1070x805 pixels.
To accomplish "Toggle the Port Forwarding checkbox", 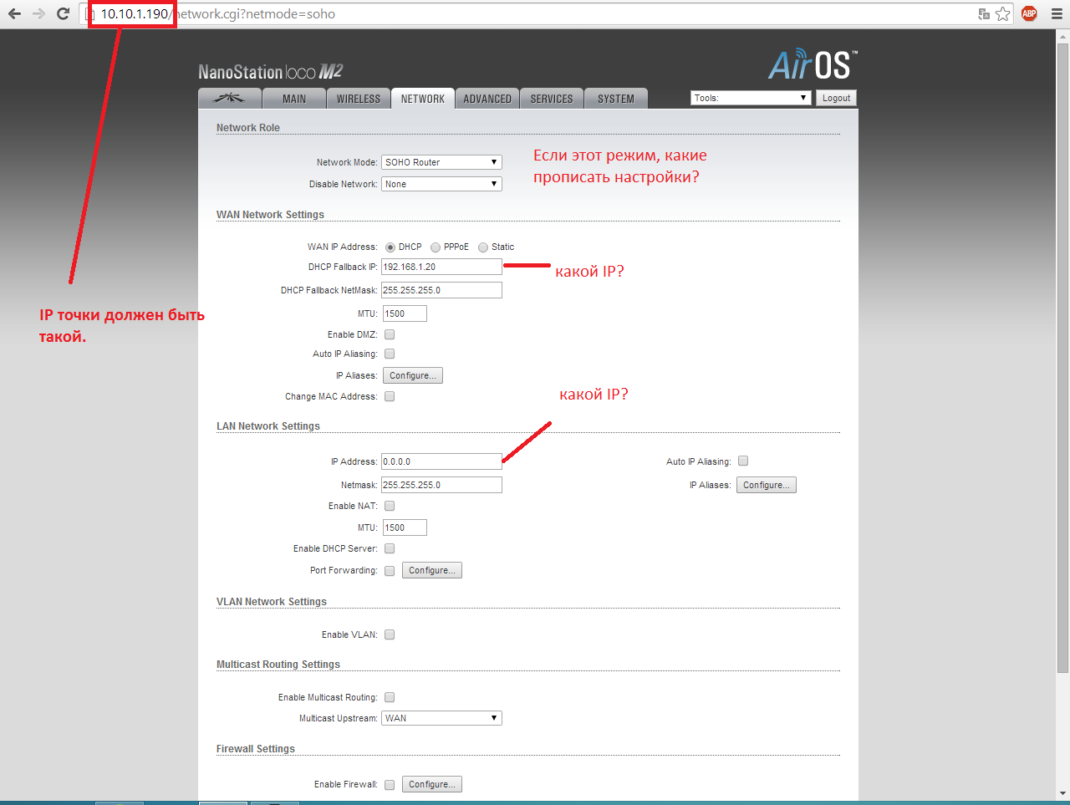I will click(x=390, y=571).
